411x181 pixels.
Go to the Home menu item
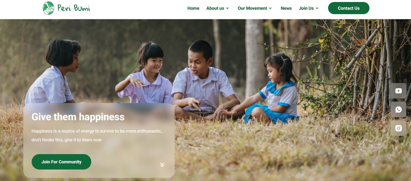[x=193, y=8]
